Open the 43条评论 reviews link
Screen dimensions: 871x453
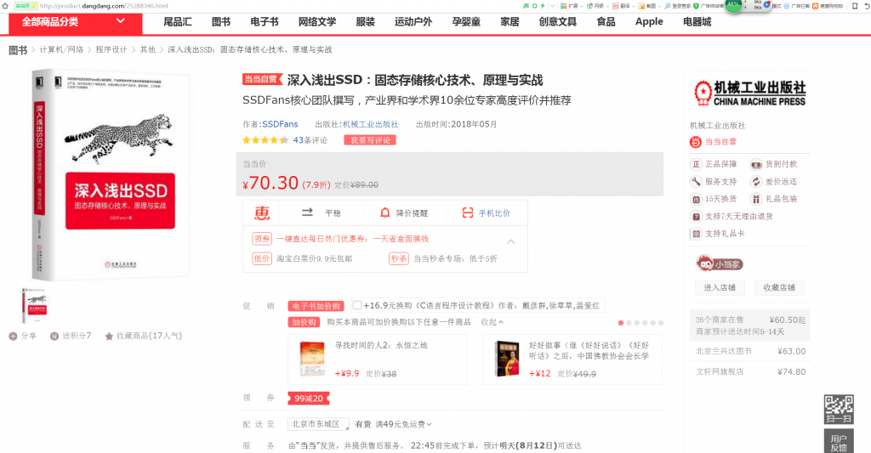point(310,140)
